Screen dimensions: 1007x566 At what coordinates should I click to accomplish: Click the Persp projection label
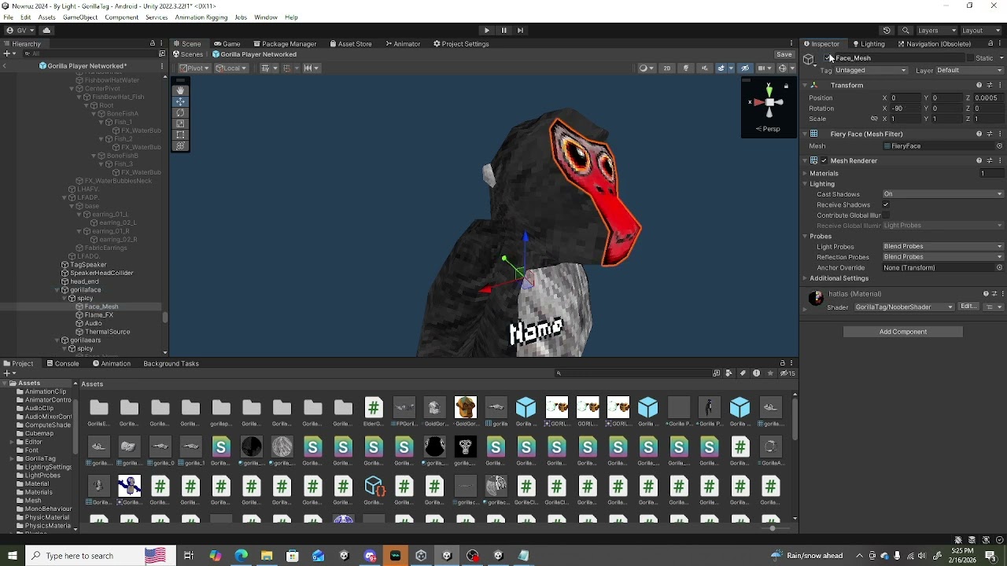769,129
